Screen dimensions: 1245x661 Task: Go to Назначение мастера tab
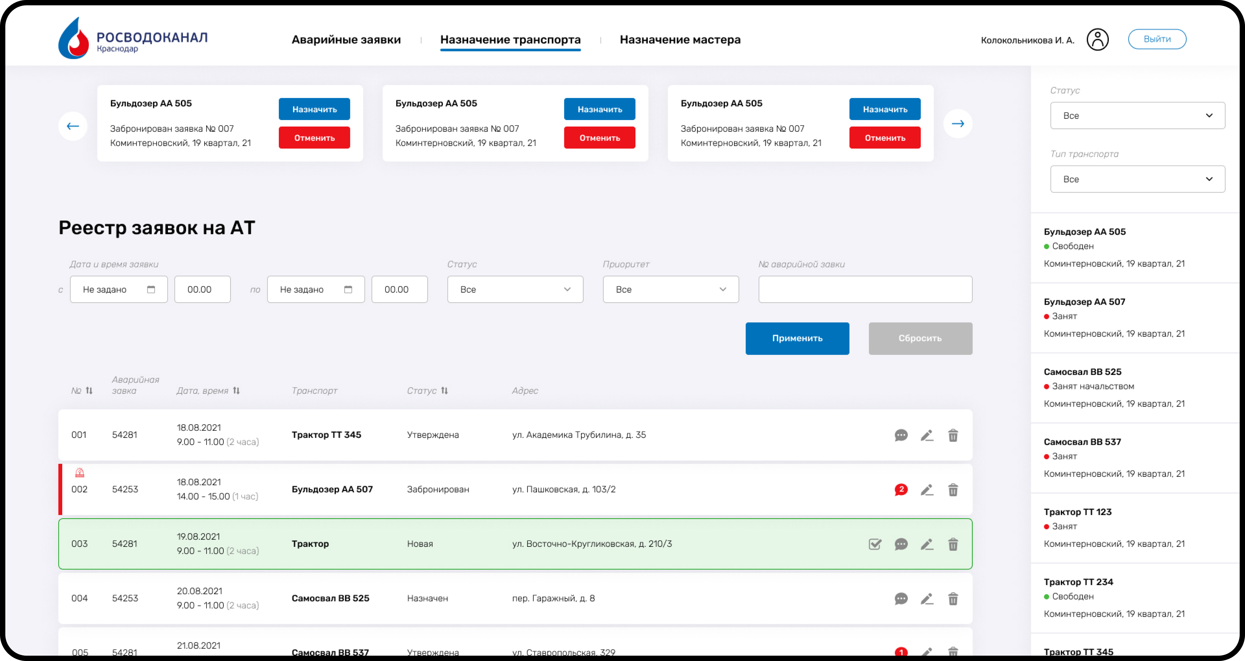click(x=680, y=40)
